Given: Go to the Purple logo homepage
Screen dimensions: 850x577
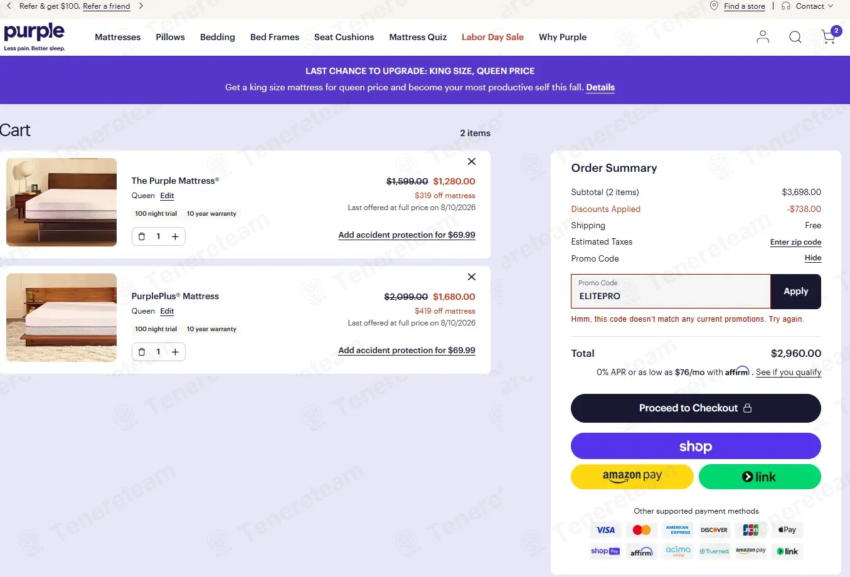Looking at the screenshot, I should point(35,37).
